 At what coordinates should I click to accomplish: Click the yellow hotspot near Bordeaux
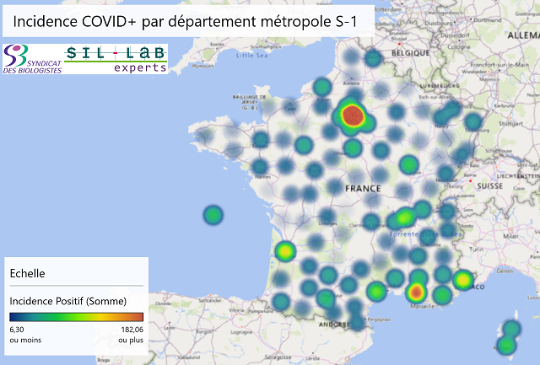click(x=286, y=251)
